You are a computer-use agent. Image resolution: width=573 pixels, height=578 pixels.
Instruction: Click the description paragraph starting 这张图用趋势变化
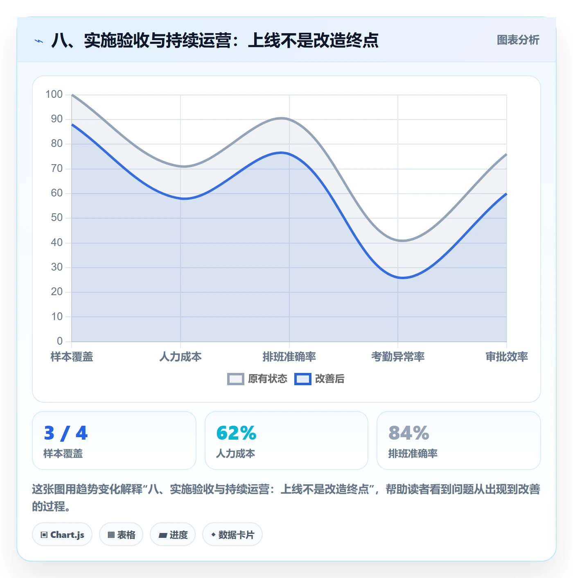[286, 498]
